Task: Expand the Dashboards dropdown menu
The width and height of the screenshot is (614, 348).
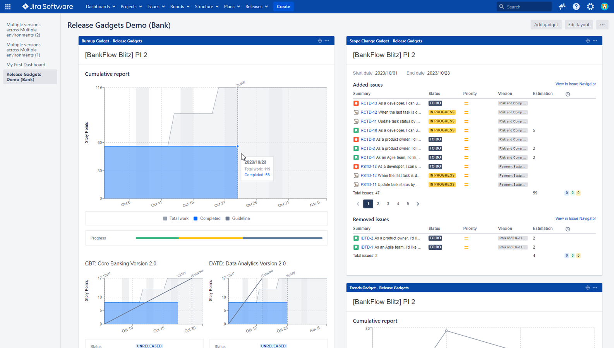Action: point(100,7)
